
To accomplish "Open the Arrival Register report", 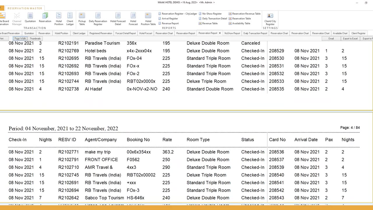I will point(168,19).
